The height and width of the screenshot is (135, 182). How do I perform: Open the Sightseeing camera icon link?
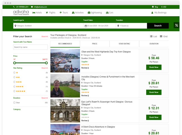89,13
